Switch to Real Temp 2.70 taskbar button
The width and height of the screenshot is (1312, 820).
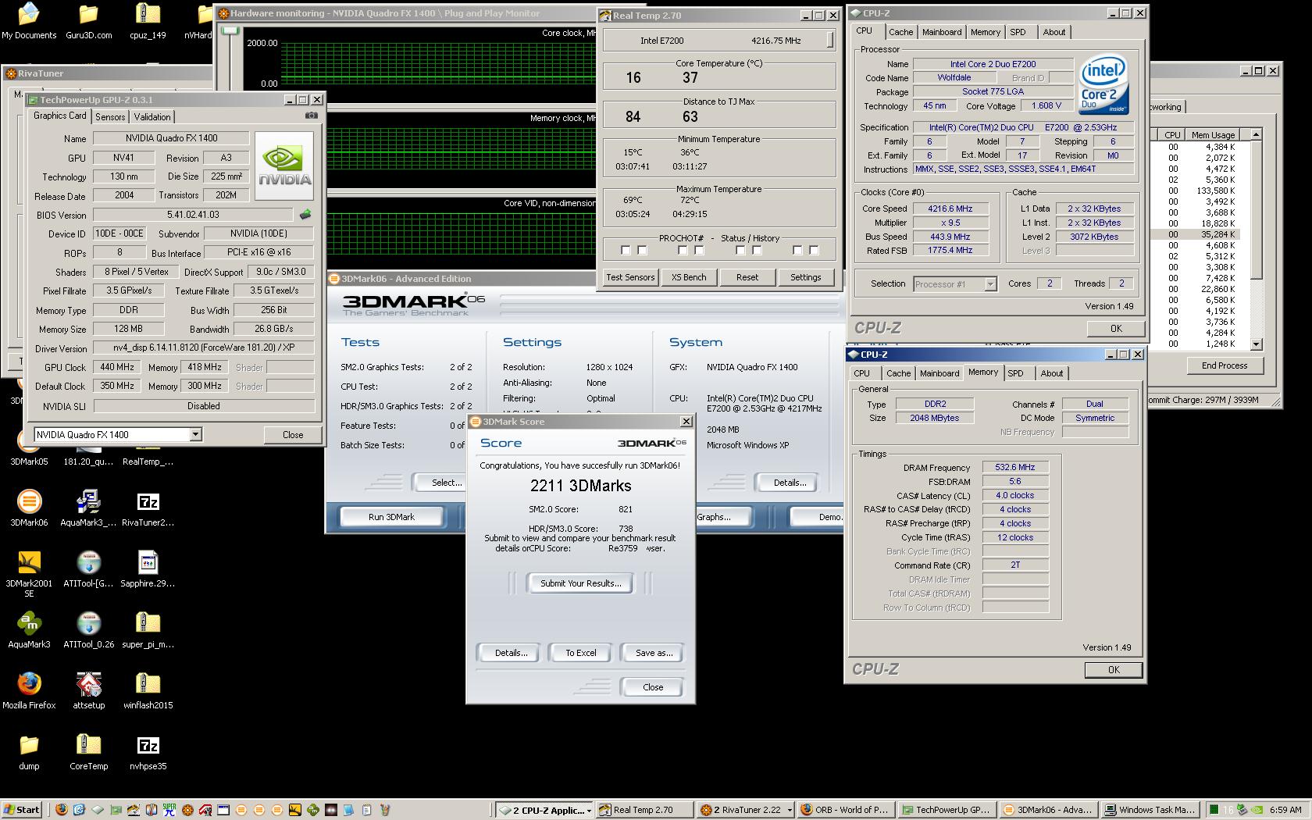click(644, 810)
